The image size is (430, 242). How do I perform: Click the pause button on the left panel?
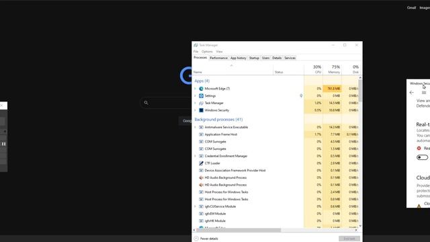coord(3,144)
